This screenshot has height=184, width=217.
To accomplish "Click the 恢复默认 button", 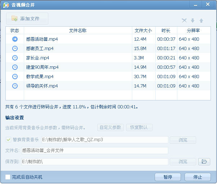I will point(139,127).
